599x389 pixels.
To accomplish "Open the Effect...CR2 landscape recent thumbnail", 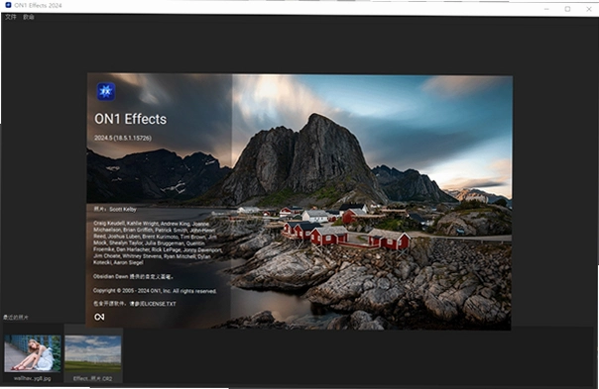I will (93, 353).
